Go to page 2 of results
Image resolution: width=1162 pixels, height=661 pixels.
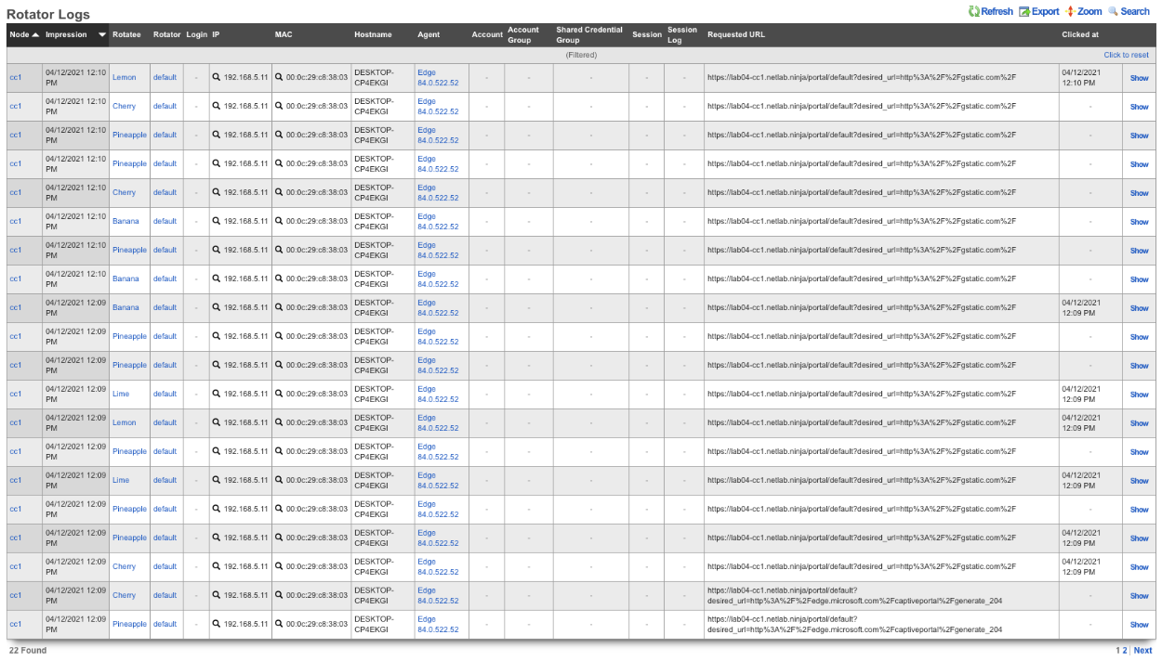coord(1125,651)
